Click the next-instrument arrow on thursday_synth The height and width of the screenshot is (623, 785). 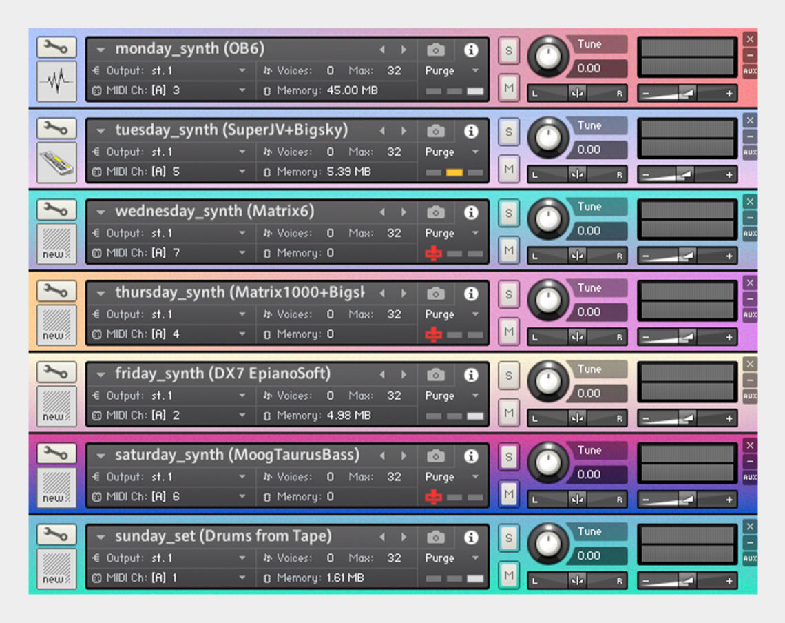point(404,293)
